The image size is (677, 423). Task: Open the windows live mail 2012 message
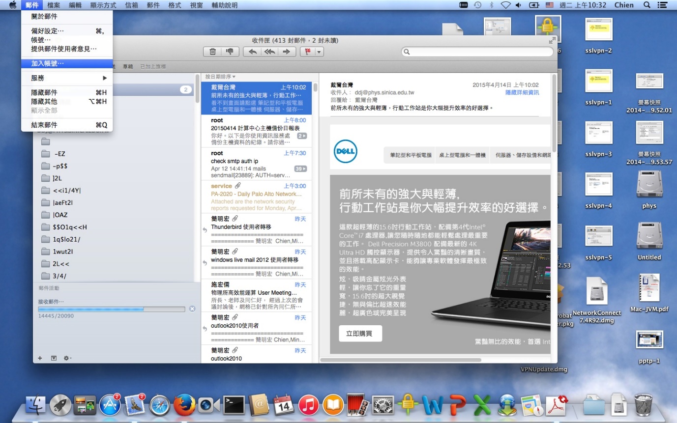pos(256,262)
